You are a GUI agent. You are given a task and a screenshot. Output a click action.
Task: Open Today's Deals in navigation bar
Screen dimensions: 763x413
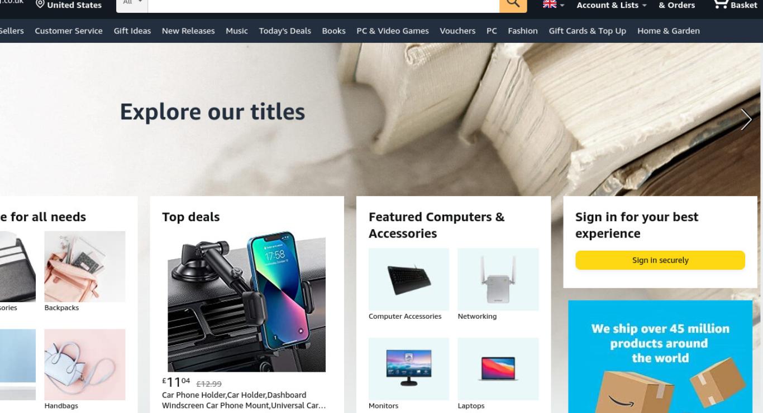point(285,31)
